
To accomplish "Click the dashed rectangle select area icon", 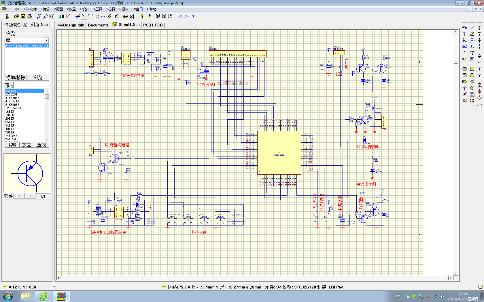I will click(90, 16).
